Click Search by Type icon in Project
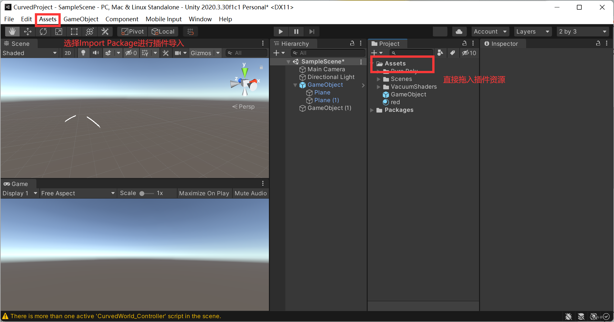 (440, 53)
